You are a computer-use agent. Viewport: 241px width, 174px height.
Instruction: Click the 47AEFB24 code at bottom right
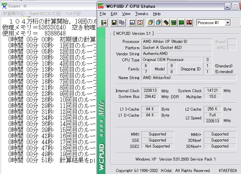pyautogui.click(x=228, y=170)
